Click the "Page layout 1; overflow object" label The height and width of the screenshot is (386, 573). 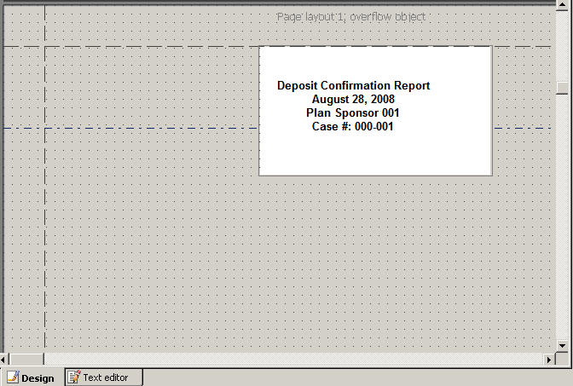(x=351, y=17)
